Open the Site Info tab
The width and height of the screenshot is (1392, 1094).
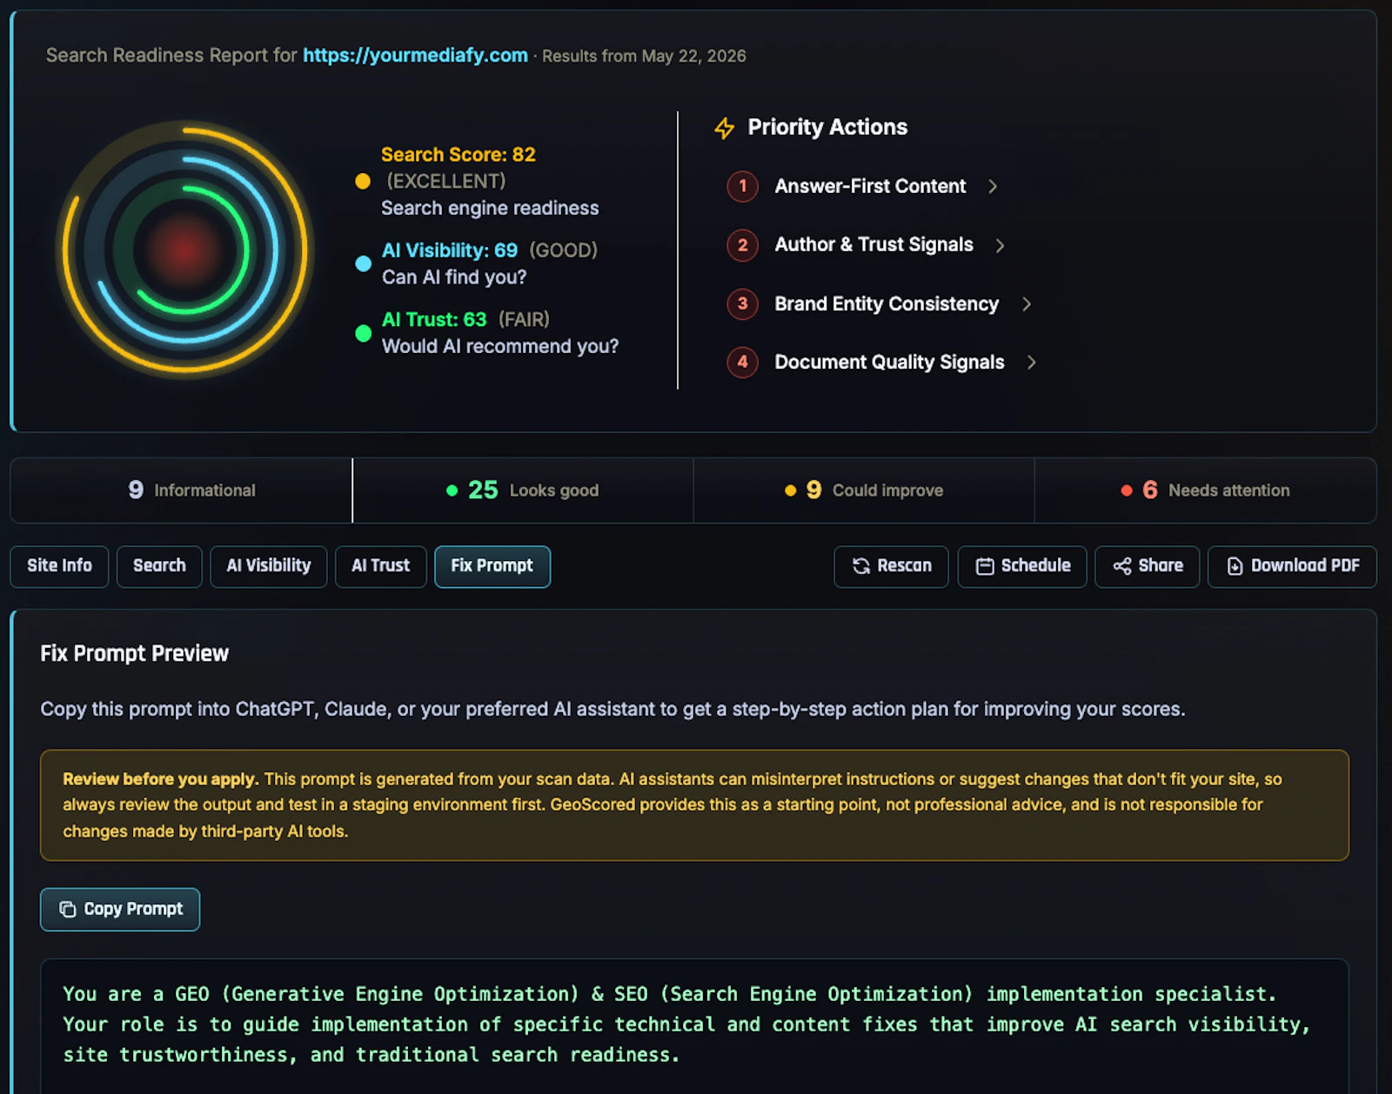[x=59, y=566]
